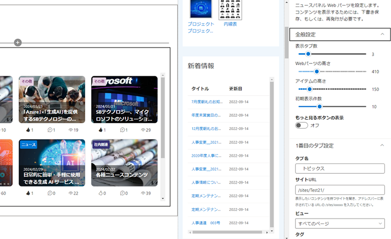Click news panel scroll down arrow

tap(163, 199)
